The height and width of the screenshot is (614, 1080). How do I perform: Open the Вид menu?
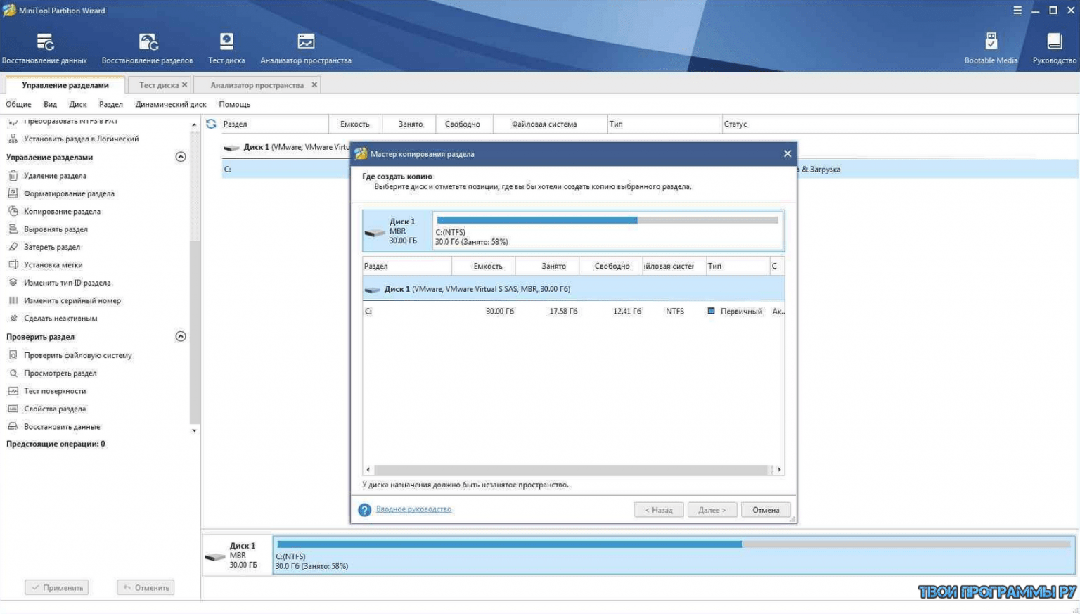point(50,104)
